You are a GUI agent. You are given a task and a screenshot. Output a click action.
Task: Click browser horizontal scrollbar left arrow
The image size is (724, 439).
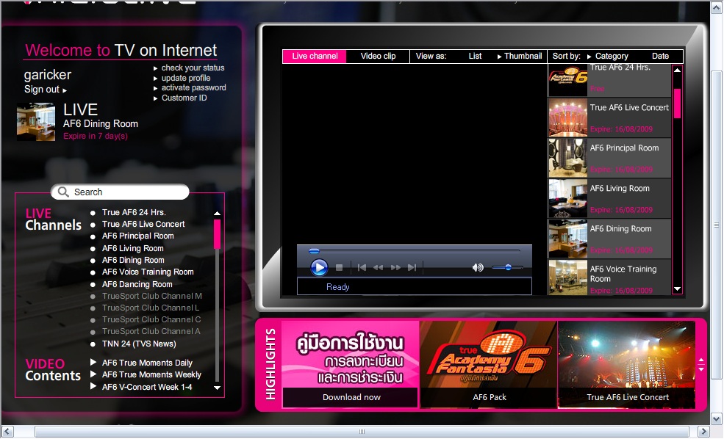(7, 432)
